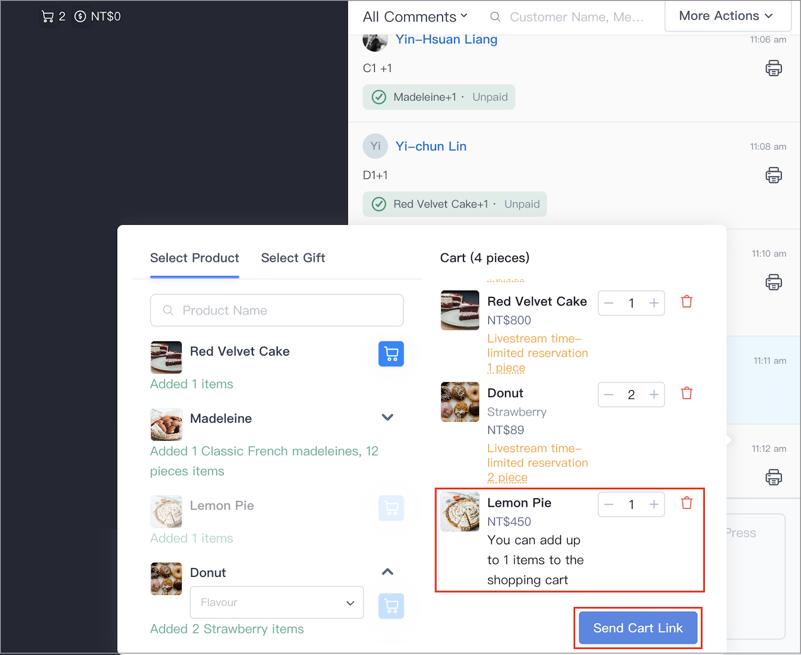Delete the Donut entry with its trash icon

(x=686, y=393)
